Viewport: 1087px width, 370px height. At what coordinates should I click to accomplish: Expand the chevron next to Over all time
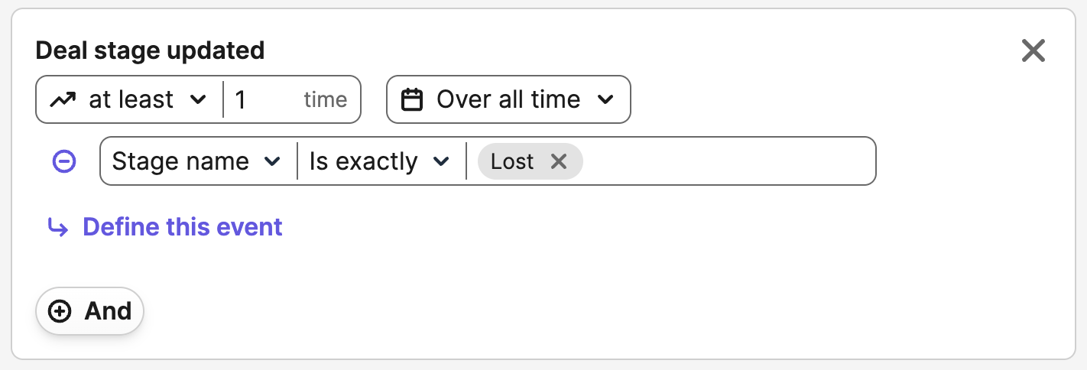pos(605,100)
